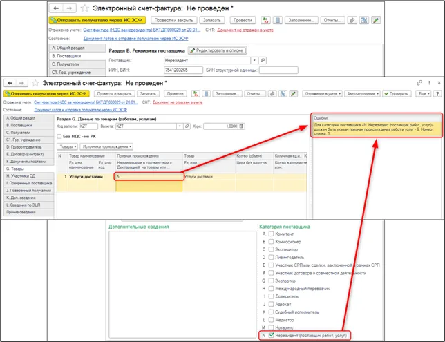Open calculator icon in Курс field

point(241,126)
